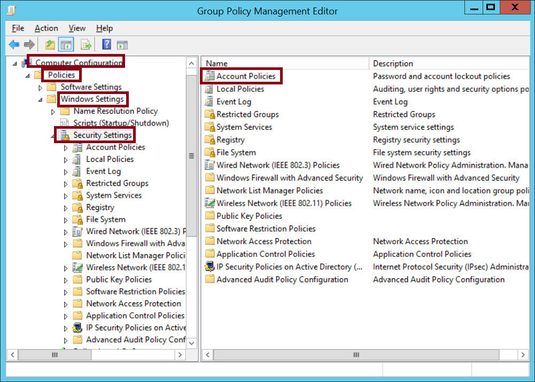Select Windows Firewall with Advanced Security list item
The height and width of the screenshot is (382, 535).
(x=289, y=178)
